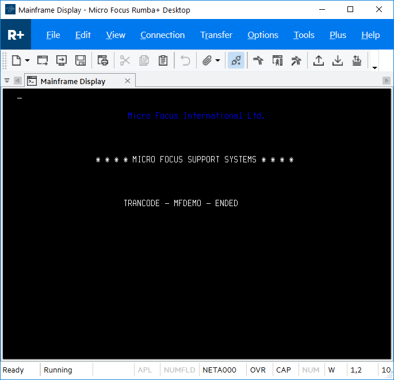Image resolution: width=394 pixels, height=380 pixels.
Task: Expand the toolbar overflow options arrow
Action: (x=375, y=67)
